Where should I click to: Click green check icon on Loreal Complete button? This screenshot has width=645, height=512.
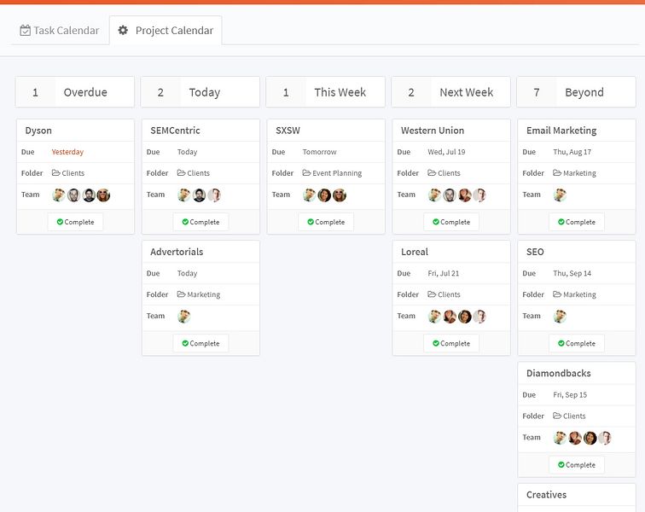point(436,343)
